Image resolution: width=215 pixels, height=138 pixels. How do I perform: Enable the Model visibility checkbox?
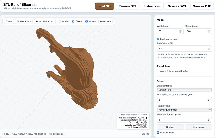[60, 21]
